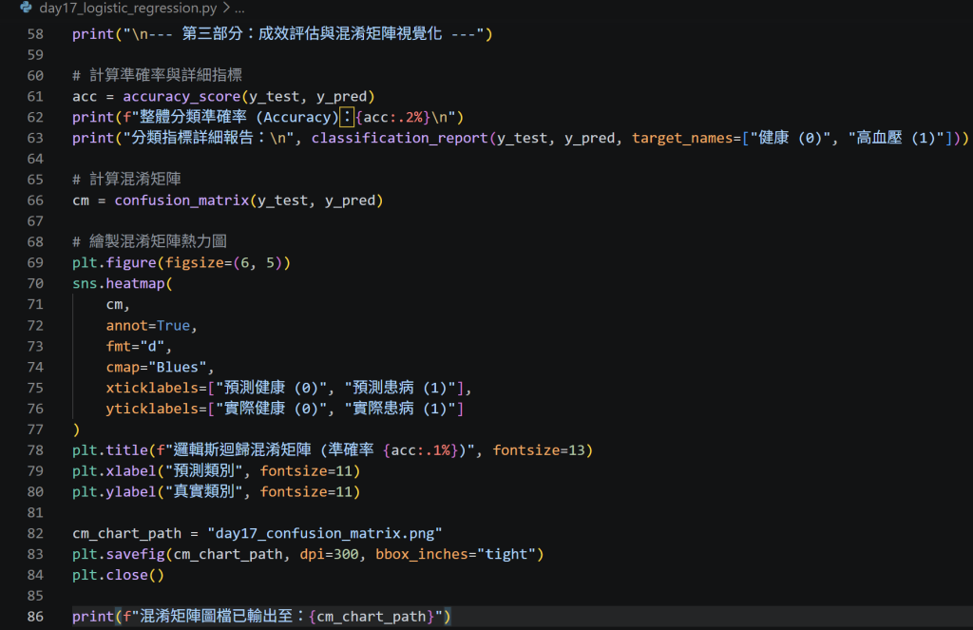Open the breadcrumb ellipsis symbol segment
Image resolution: width=973 pixels, height=630 pixels.
(239, 8)
